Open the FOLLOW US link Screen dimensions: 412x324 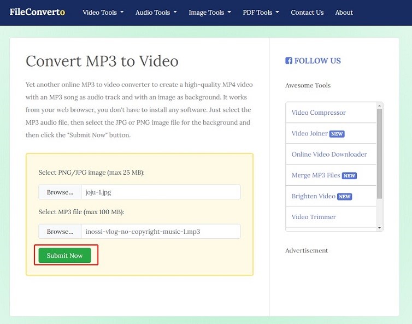pyautogui.click(x=317, y=61)
